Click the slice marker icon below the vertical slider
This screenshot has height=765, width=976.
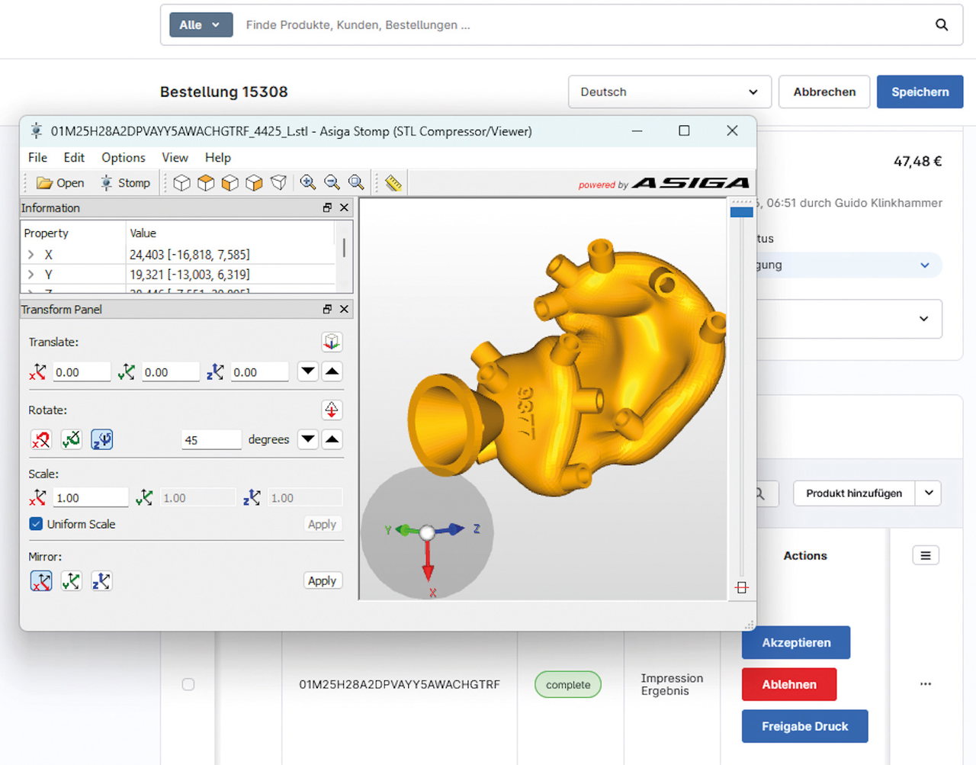(x=741, y=587)
